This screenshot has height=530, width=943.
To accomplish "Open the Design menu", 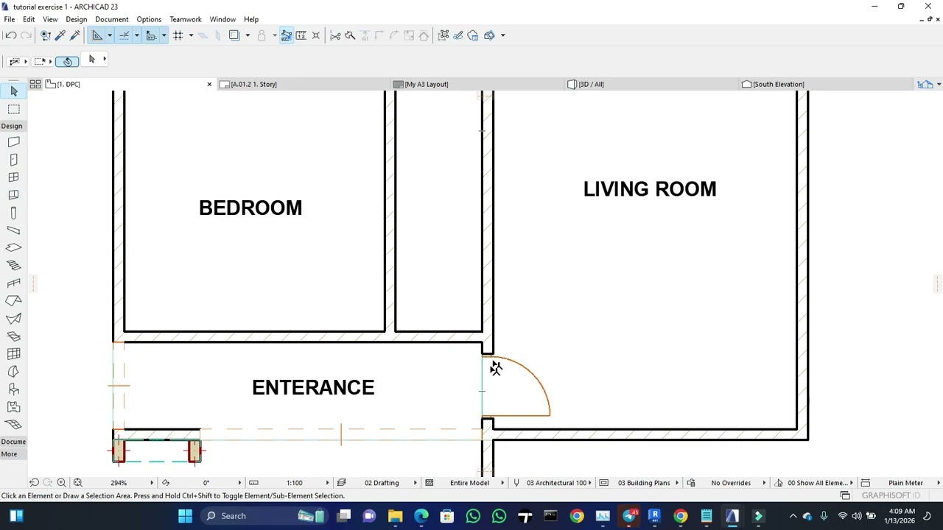I will pyautogui.click(x=76, y=19).
